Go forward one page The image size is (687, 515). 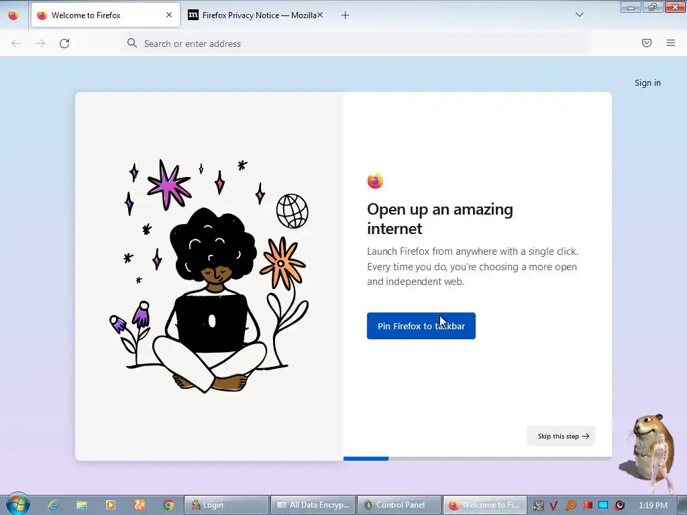click(40, 44)
